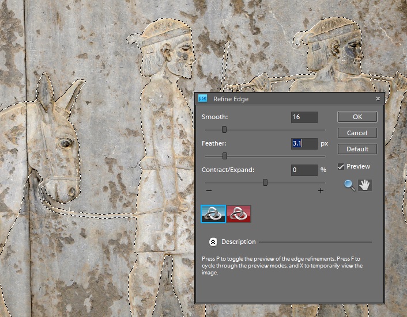Reset values with the Default button

click(357, 149)
